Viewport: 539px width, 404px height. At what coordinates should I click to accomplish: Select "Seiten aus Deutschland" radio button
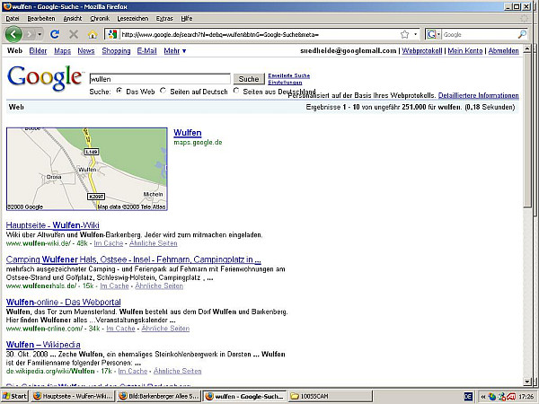[237, 91]
